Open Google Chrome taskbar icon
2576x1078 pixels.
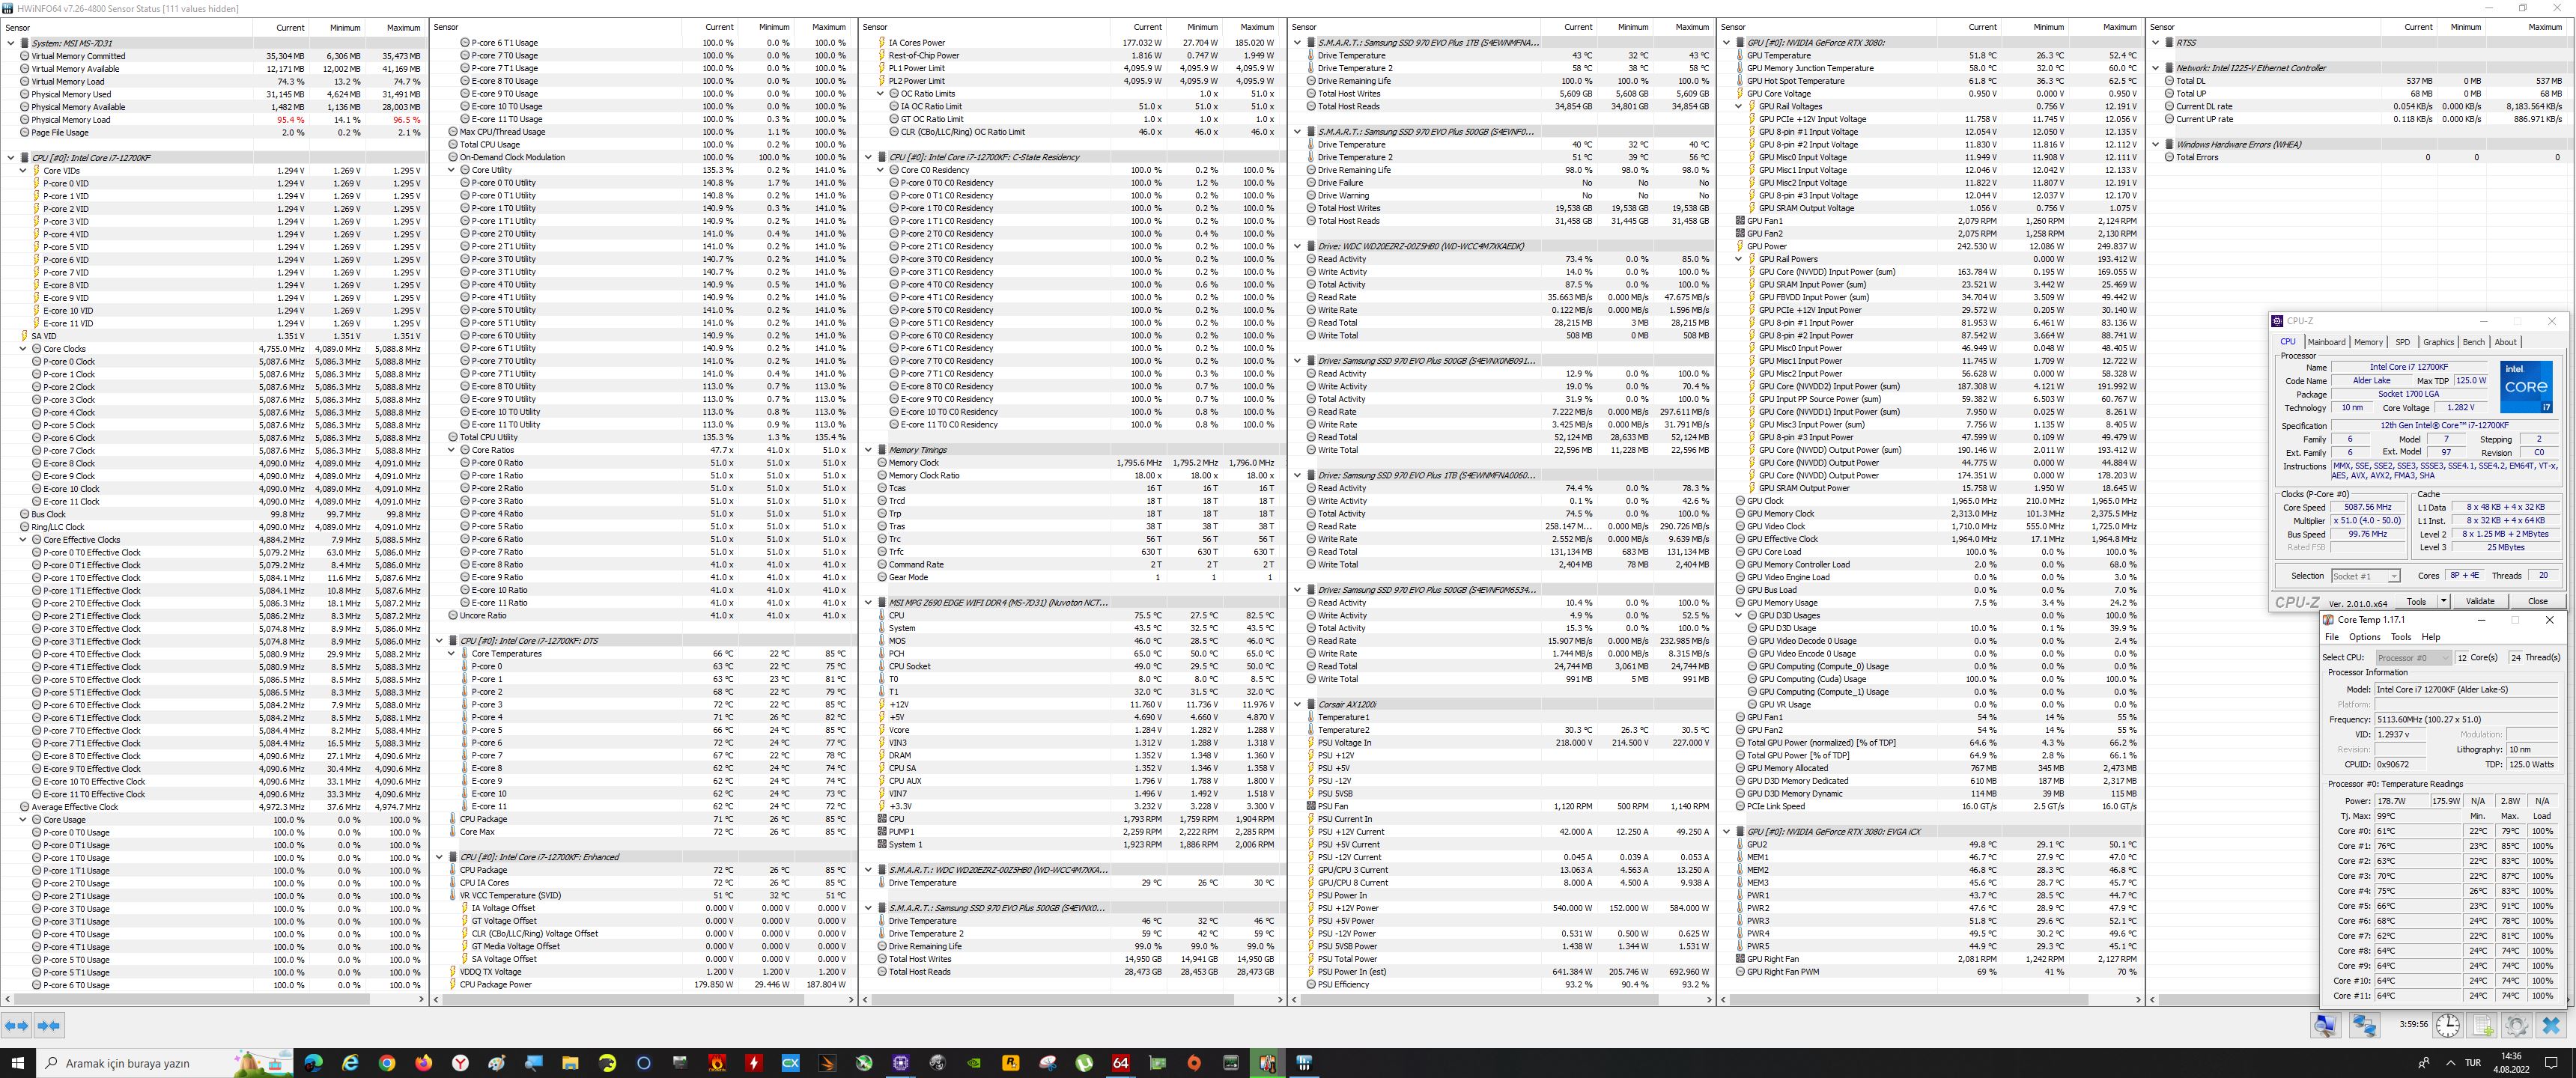(387, 1063)
